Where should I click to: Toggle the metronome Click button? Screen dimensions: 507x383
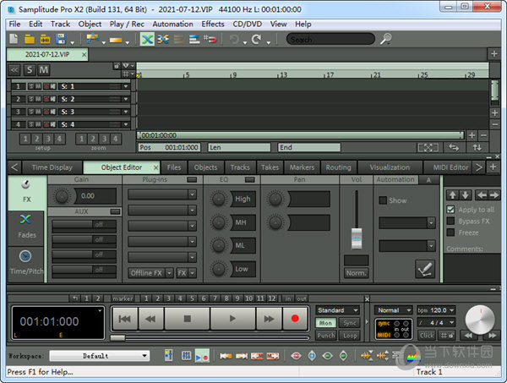click(x=427, y=336)
